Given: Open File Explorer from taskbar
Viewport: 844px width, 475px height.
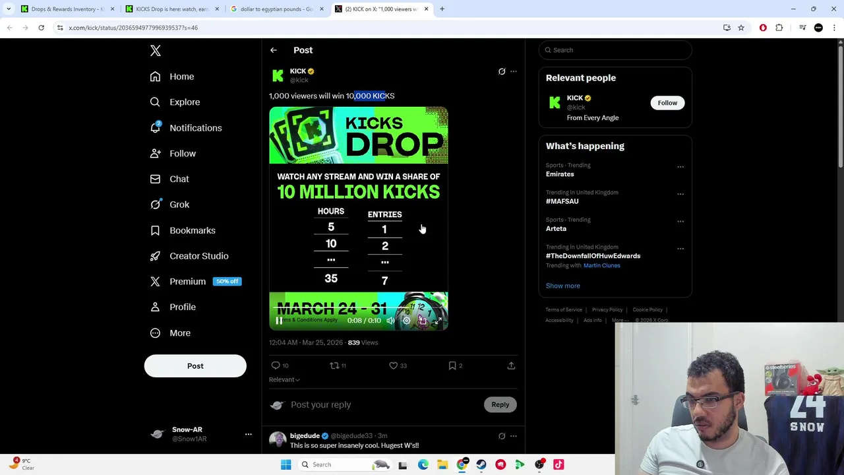Looking at the screenshot, I should (x=442, y=464).
